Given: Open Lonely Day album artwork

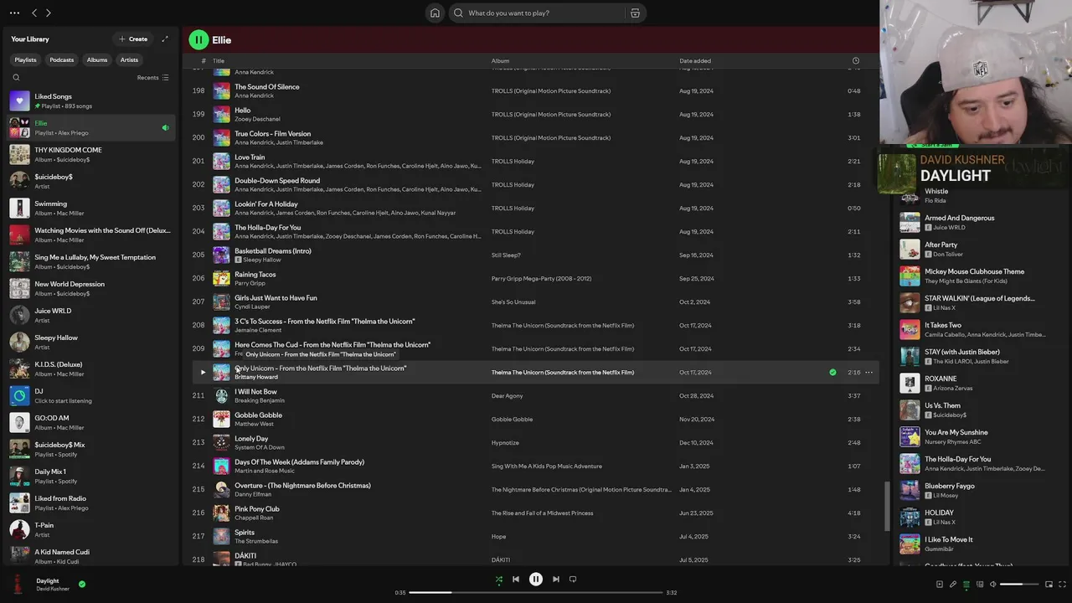Looking at the screenshot, I should [x=221, y=442].
